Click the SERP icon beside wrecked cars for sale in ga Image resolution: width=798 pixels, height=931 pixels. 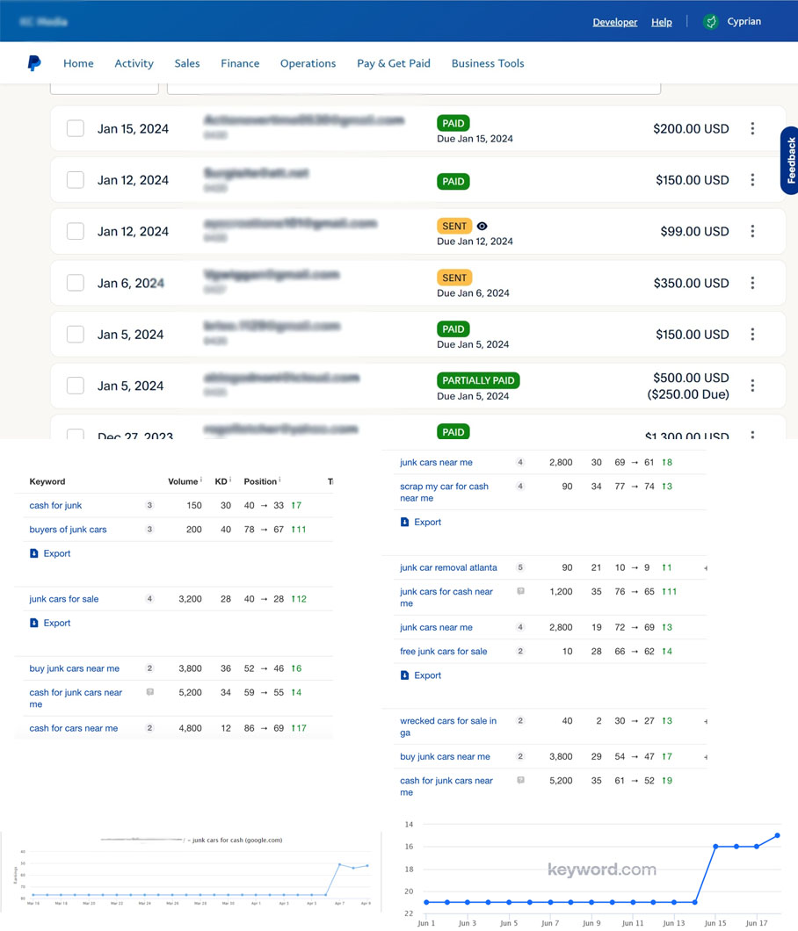520,721
